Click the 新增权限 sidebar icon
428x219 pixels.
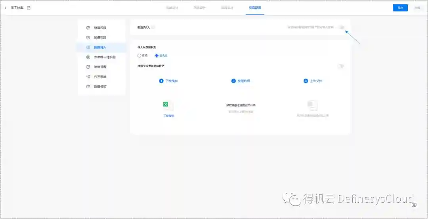pyautogui.click(x=88, y=28)
